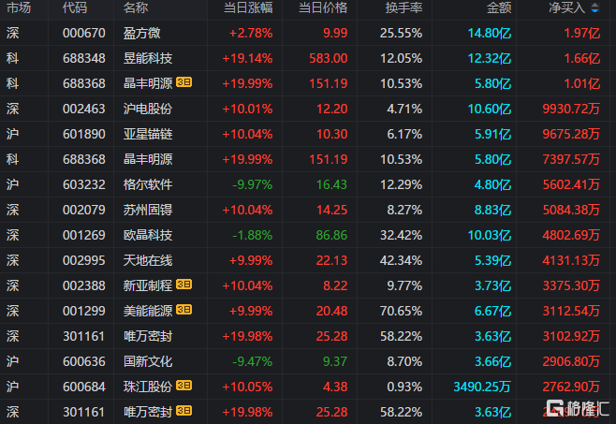Image resolution: width=616 pixels, height=424 pixels.
Task: Click the 市场 column header
Action: coord(19,7)
